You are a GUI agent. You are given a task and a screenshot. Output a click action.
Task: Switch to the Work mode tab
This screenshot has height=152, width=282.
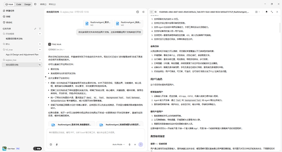9,4
